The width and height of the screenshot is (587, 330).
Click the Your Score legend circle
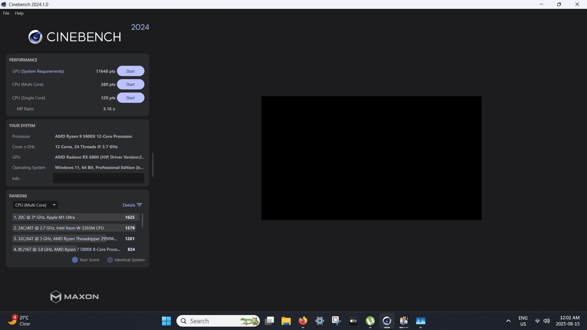tap(75, 260)
